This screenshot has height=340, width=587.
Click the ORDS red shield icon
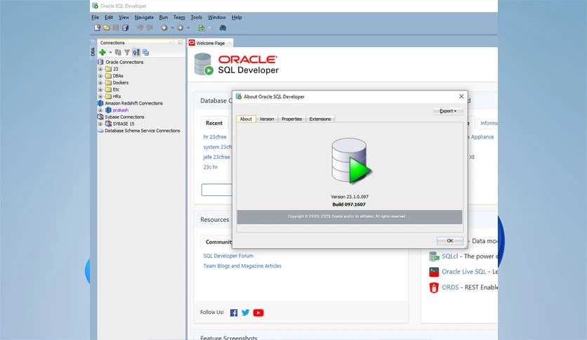pyautogui.click(x=434, y=287)
